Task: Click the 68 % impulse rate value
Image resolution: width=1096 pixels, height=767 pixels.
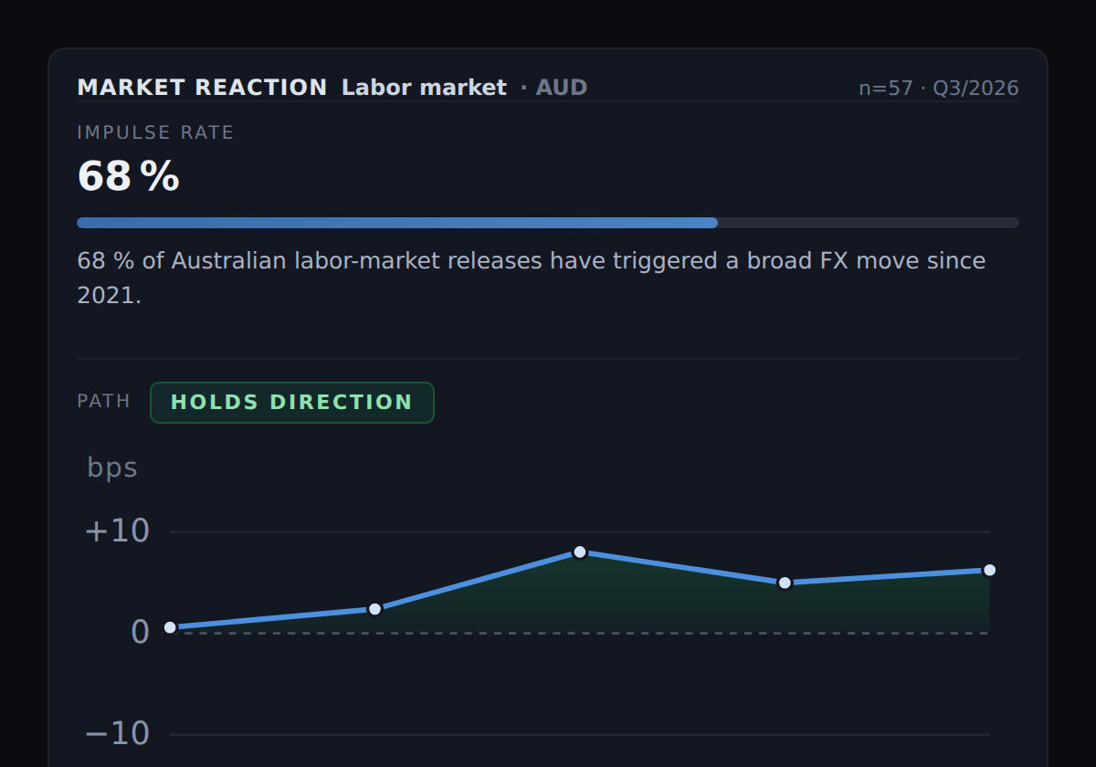Action: (128, 175)
